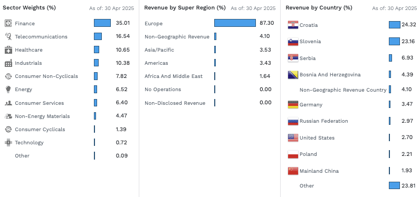
Task: Click the Russian Federation flag icon
Action: [293, 121]
